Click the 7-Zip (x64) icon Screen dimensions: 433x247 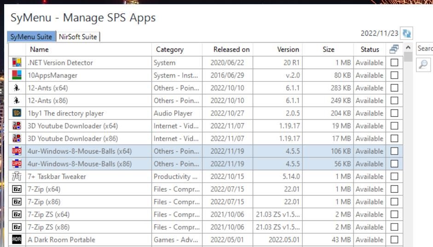tap(17, 189)
